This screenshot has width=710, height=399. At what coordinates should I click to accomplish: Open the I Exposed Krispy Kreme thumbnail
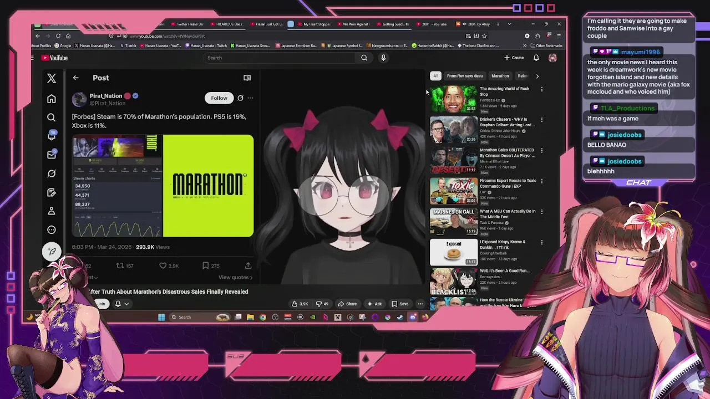tap(454, 252)
